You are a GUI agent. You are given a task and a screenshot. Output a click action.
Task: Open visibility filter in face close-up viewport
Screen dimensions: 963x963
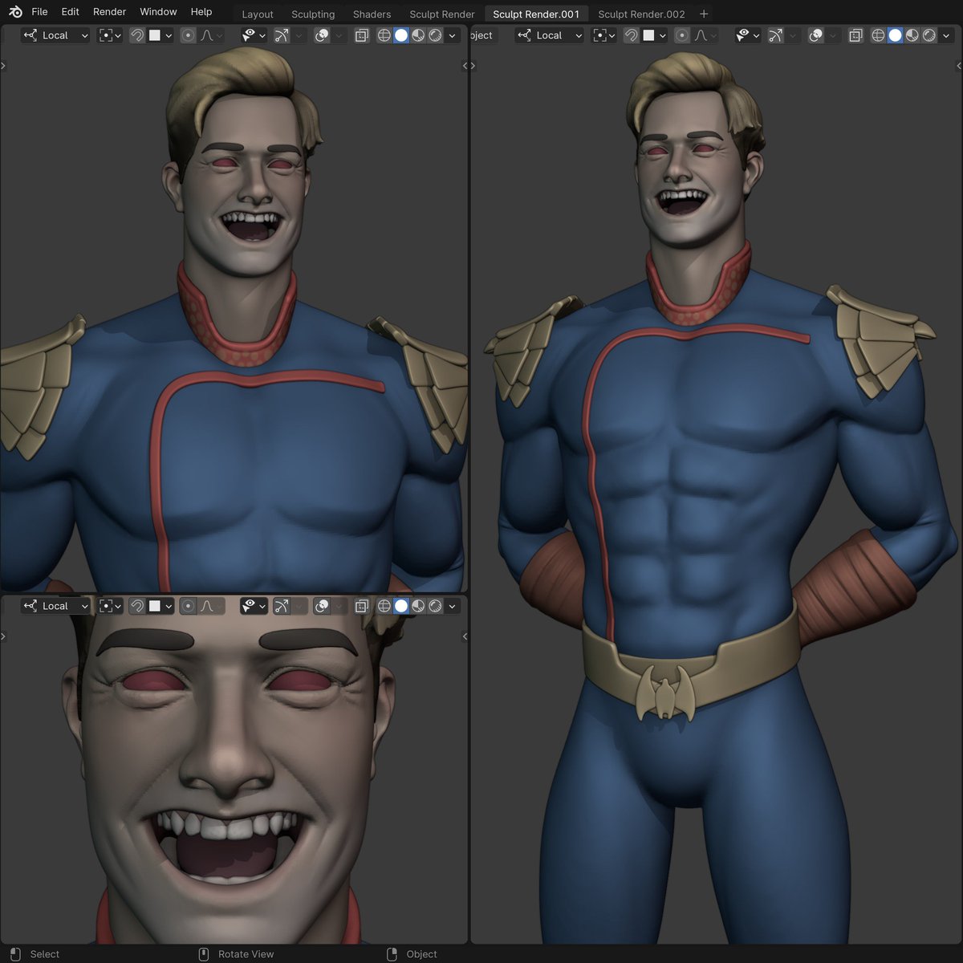coord(254,606)
